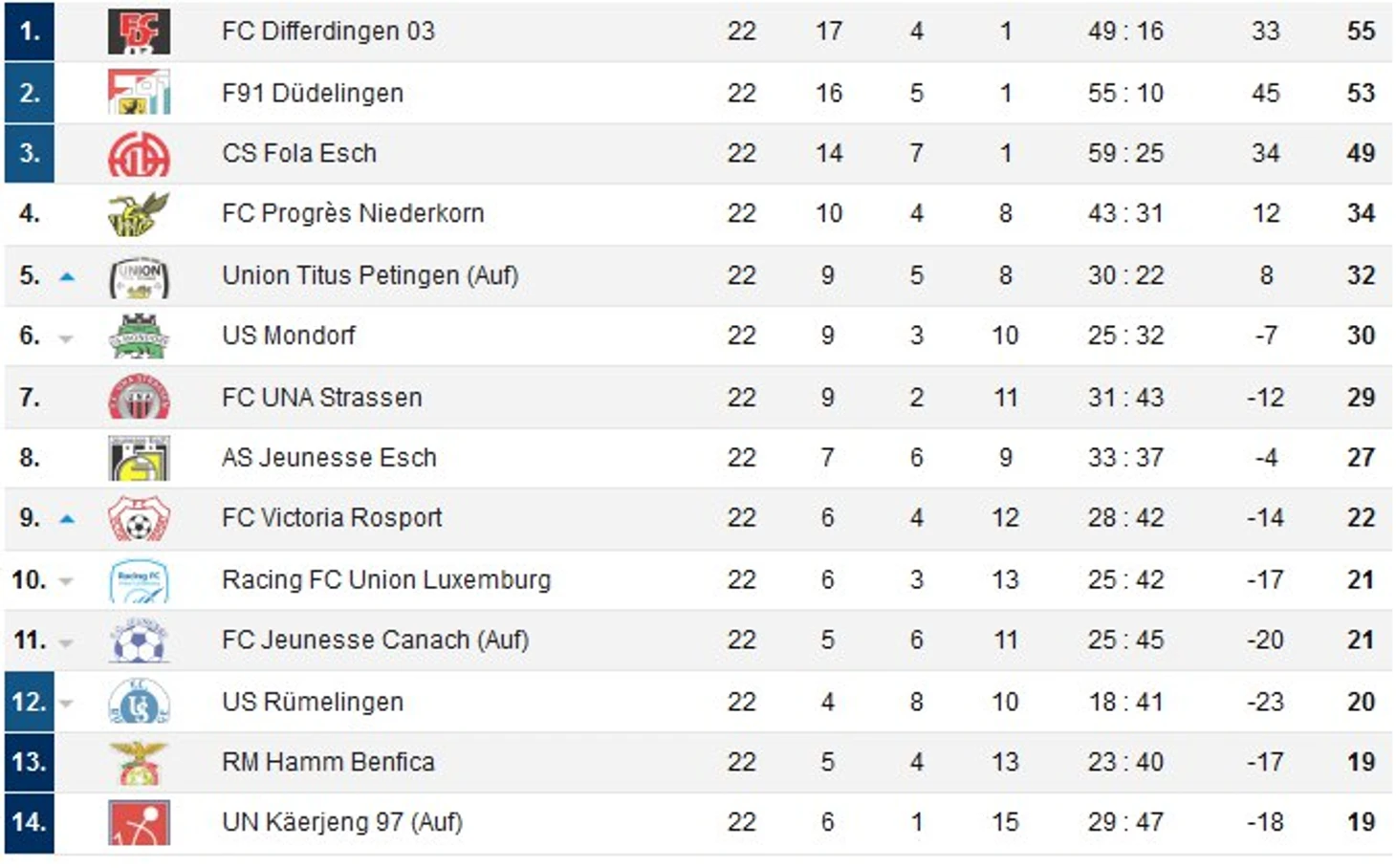
Task: Click the FC Victoria Rosport logo
Action: [139, 519]
